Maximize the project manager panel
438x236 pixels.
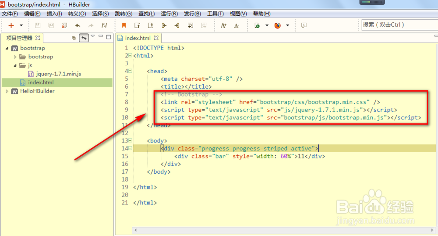point(109,37)
